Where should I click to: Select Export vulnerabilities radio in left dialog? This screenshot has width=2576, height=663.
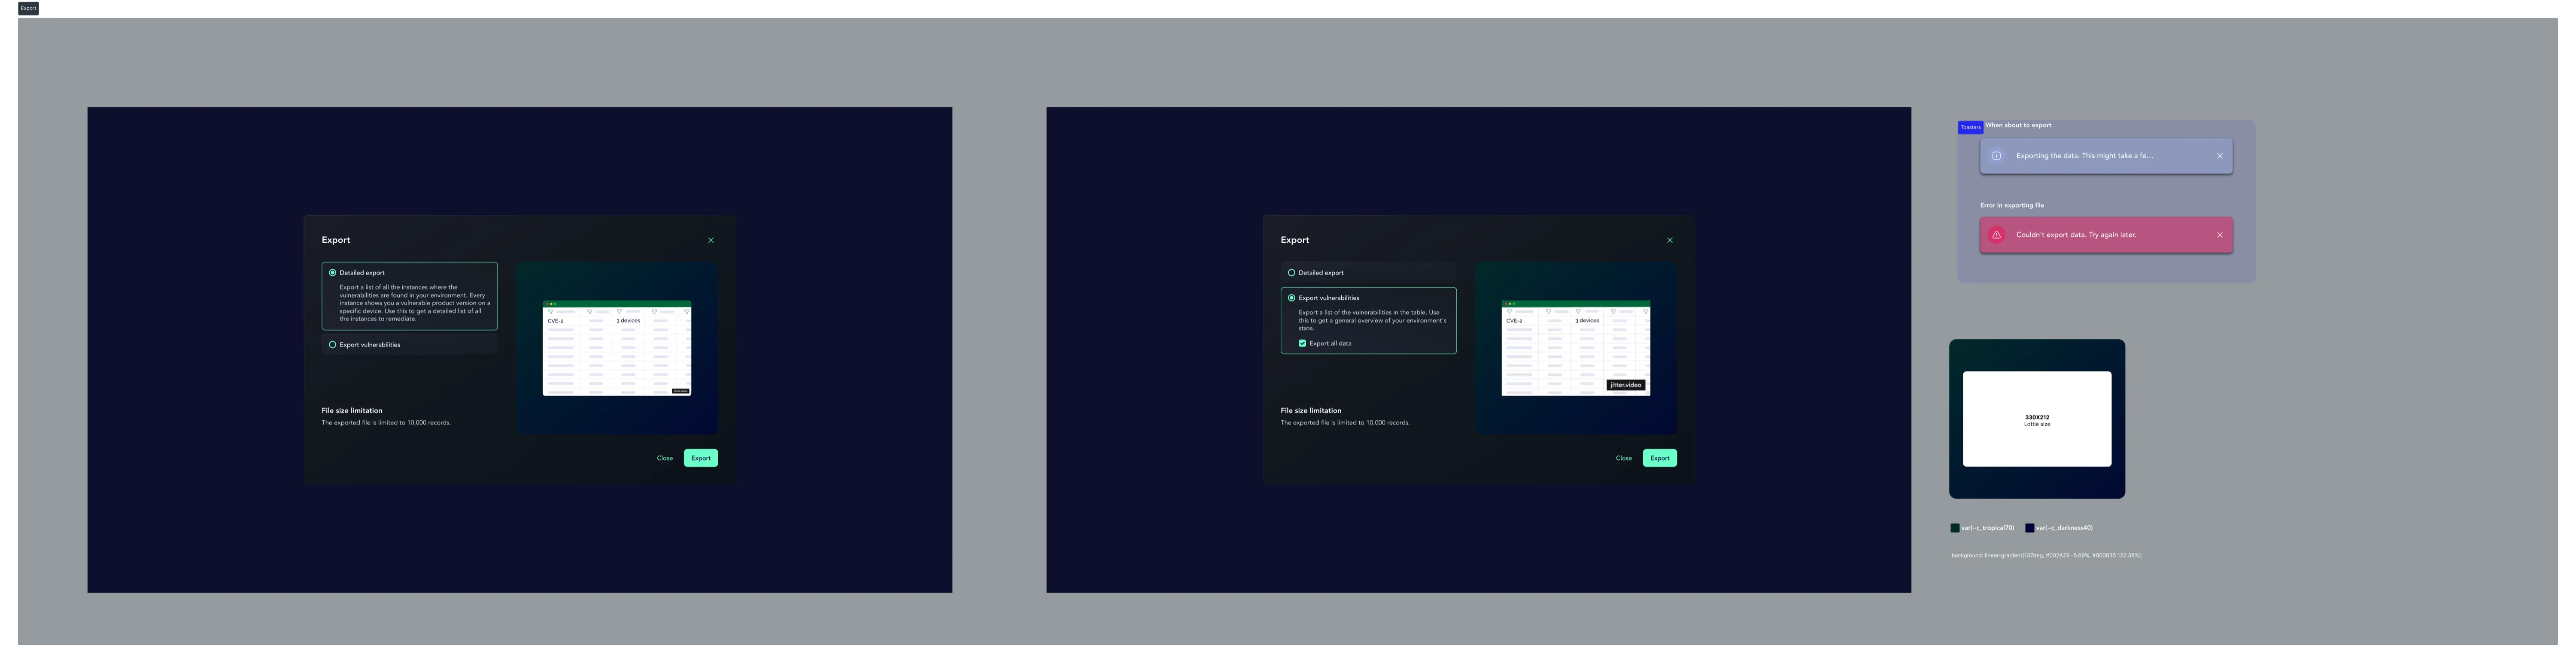pos(333,344)
